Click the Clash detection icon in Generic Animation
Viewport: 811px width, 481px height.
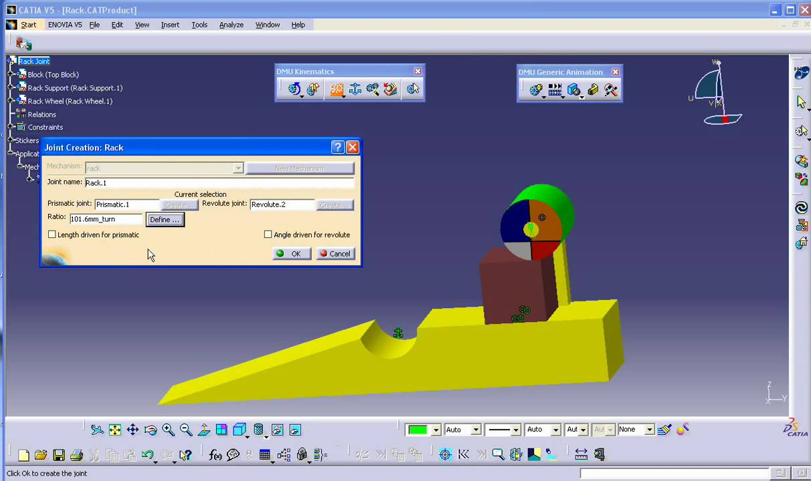(x=593, y=90)
